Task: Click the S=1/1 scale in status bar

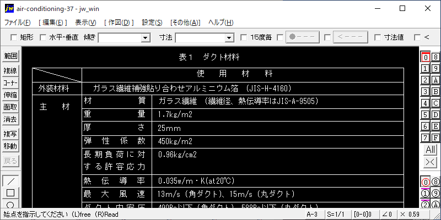Action: (336, 213)
